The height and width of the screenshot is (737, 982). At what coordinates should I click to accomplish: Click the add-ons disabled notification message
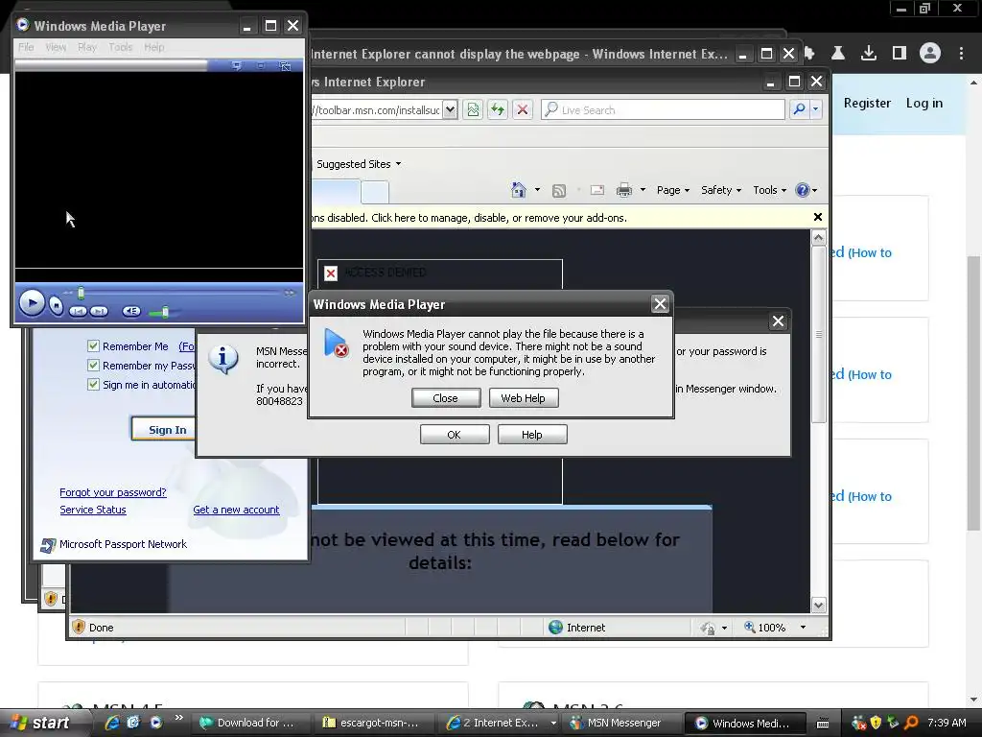[x=470, y=218]
